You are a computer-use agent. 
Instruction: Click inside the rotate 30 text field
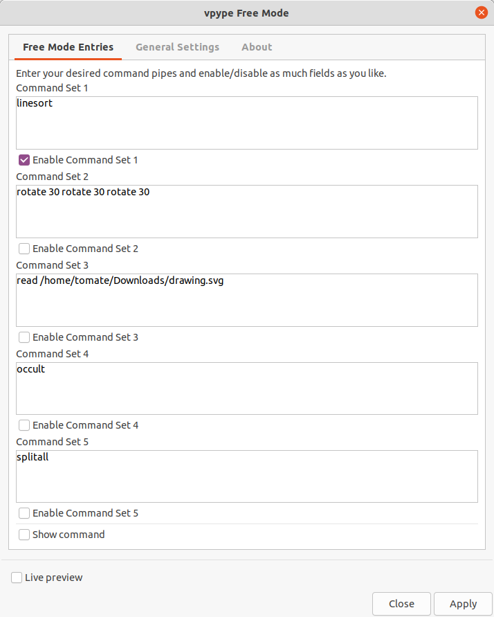247,211
